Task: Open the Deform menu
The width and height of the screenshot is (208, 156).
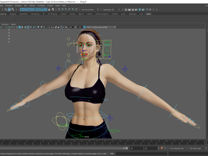Action: (32, 6)
